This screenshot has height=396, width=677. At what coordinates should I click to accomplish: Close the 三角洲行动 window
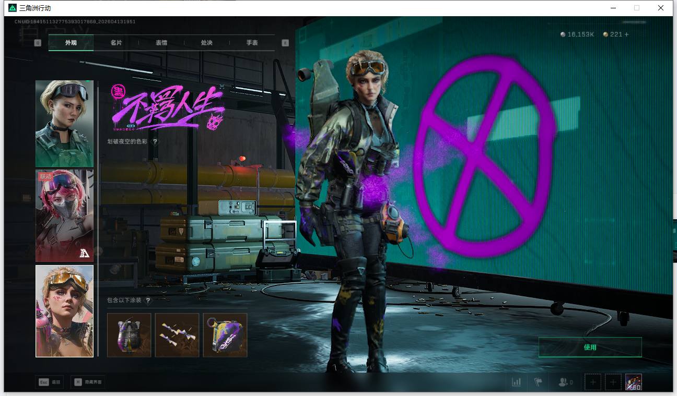pos(661,8)
